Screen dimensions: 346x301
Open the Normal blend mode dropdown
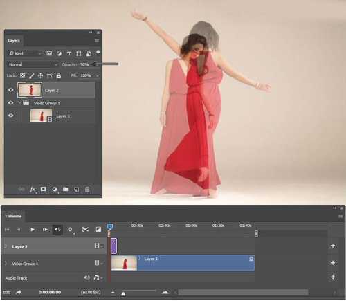click(x=33, y=64)
